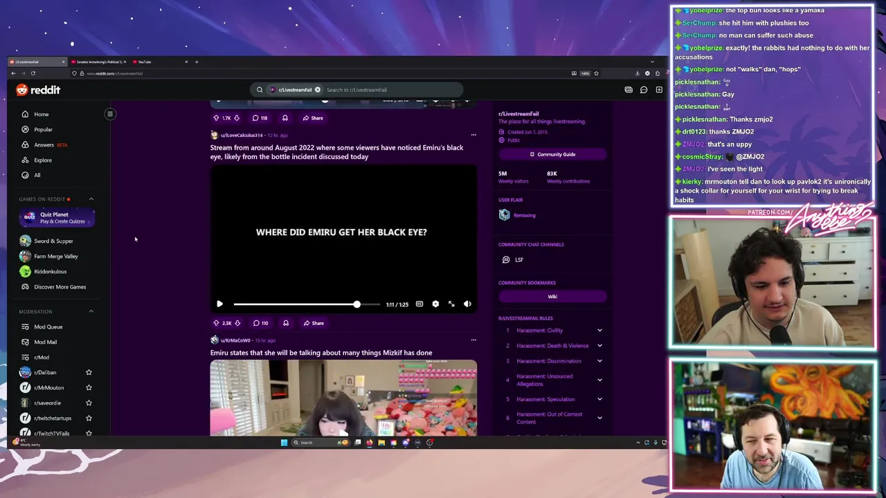Image resolution: width=886 pixels, height=498 pixels.
Task: Clear the r/LivestreamFail search filter chip
Action: (x=318, y=90)
